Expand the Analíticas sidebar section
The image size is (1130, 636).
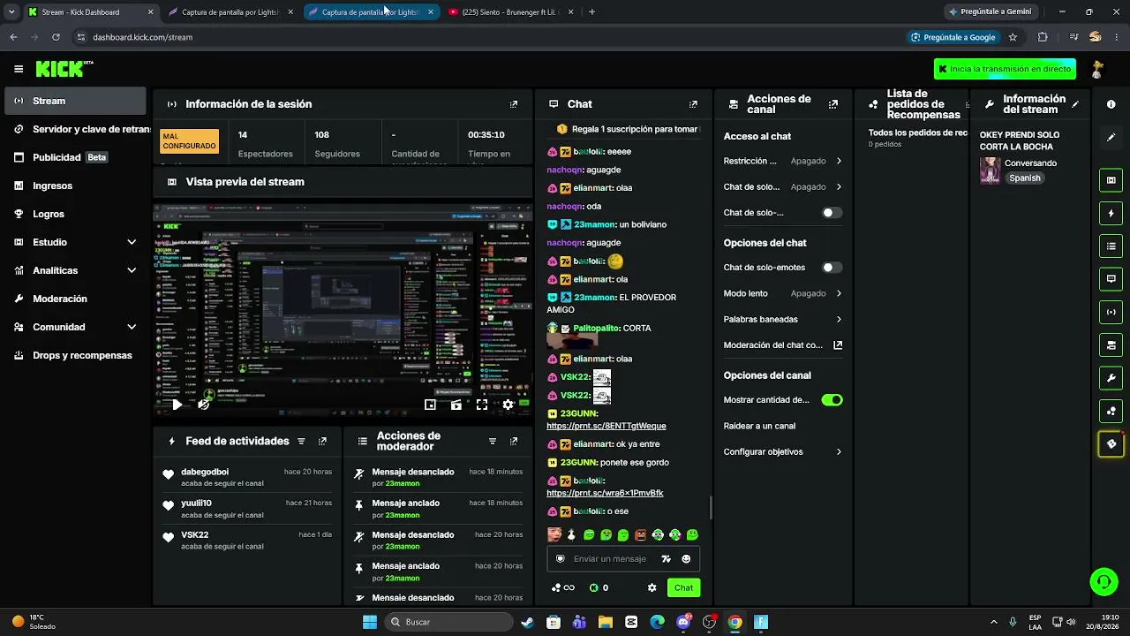(x=132, y=270)
